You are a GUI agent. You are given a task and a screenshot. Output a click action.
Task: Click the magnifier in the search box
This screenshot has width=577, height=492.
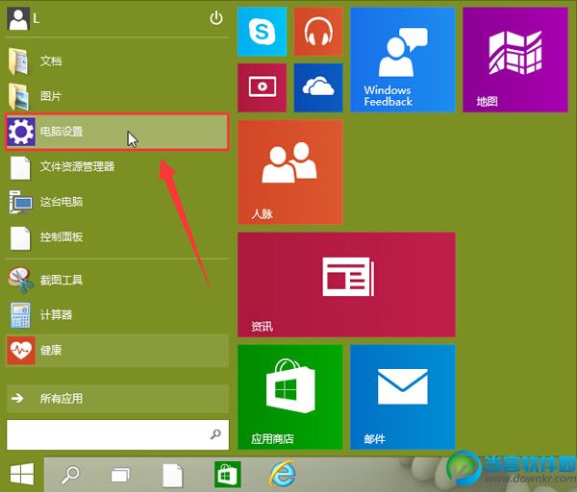pos(215,434)
